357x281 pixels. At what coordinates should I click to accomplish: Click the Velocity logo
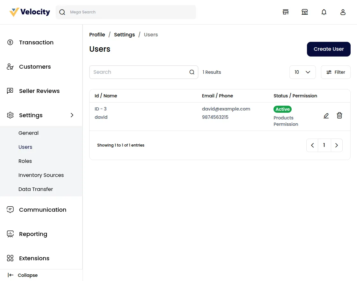(x=30, y=12)
